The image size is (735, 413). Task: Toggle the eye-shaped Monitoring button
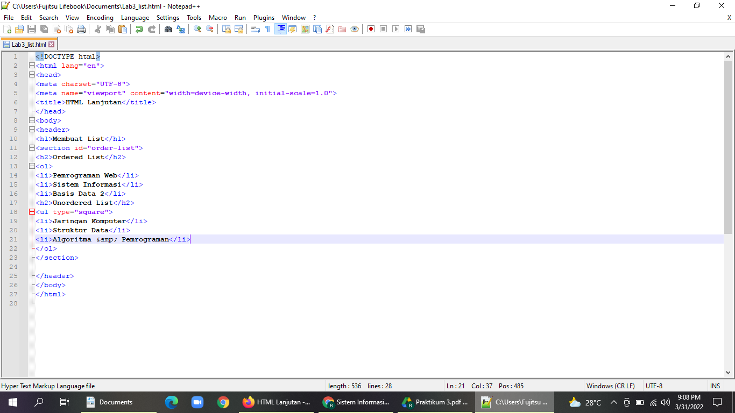click(355, 29)
